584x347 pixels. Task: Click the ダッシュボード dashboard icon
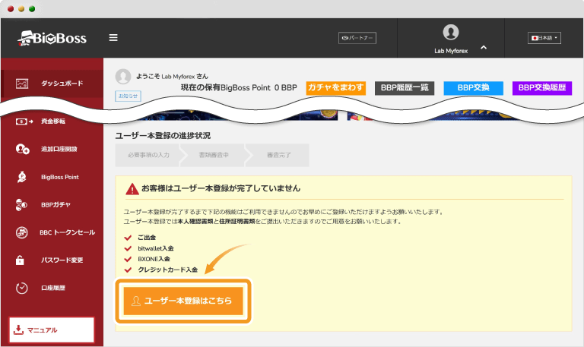pyautogui.click(x=22, y=84)
